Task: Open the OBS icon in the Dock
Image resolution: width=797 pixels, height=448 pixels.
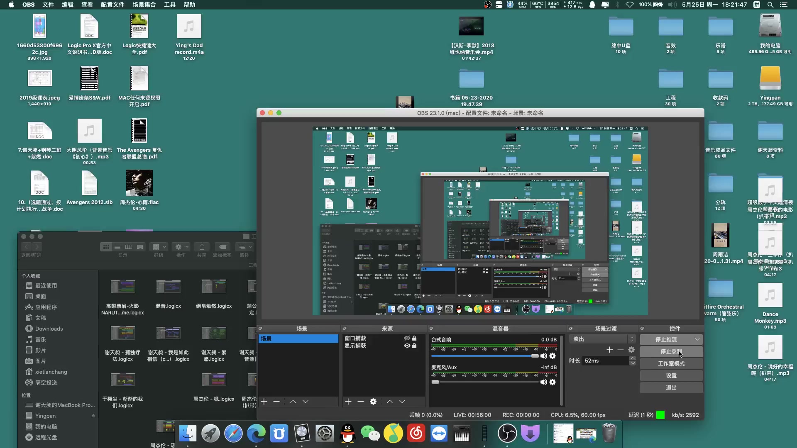Action: [507, 433]
